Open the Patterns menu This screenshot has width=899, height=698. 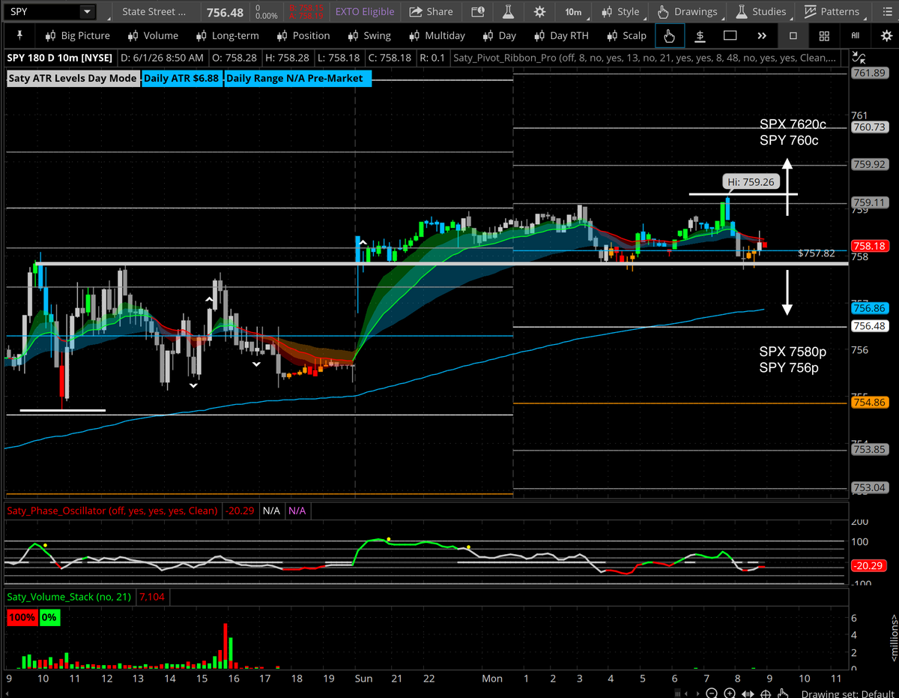(x=832, y=11)
